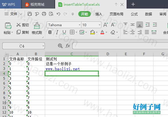The image size is (168, 117).
Task: Apply red font color
Action: click(x=102, y=32)
